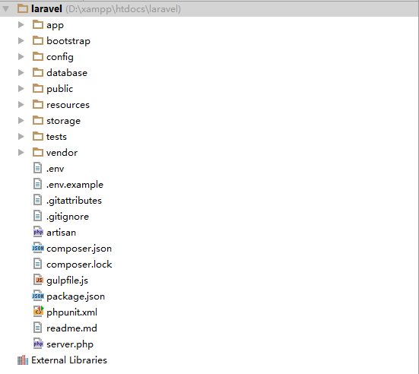Select the app folder name

click(x=55, y=26)
